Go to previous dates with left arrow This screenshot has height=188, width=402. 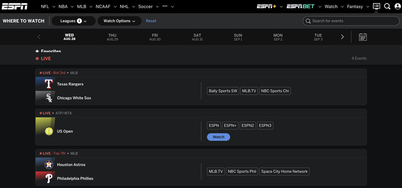point(39,37)
